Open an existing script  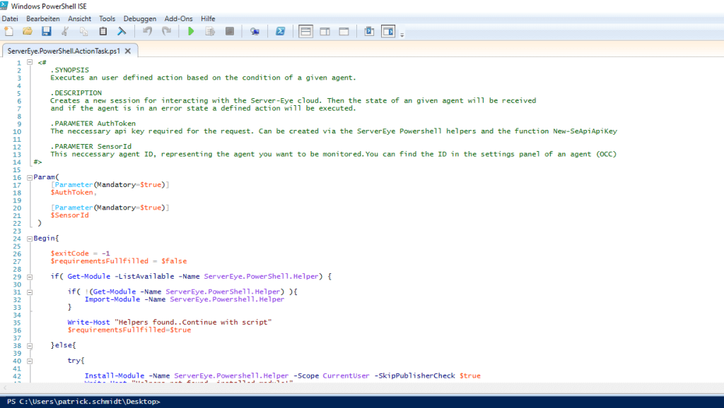(27, 31)
